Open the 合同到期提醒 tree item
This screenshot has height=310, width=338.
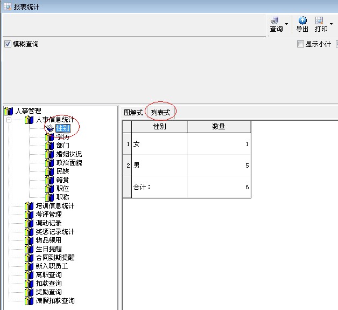tap(55, 258)
